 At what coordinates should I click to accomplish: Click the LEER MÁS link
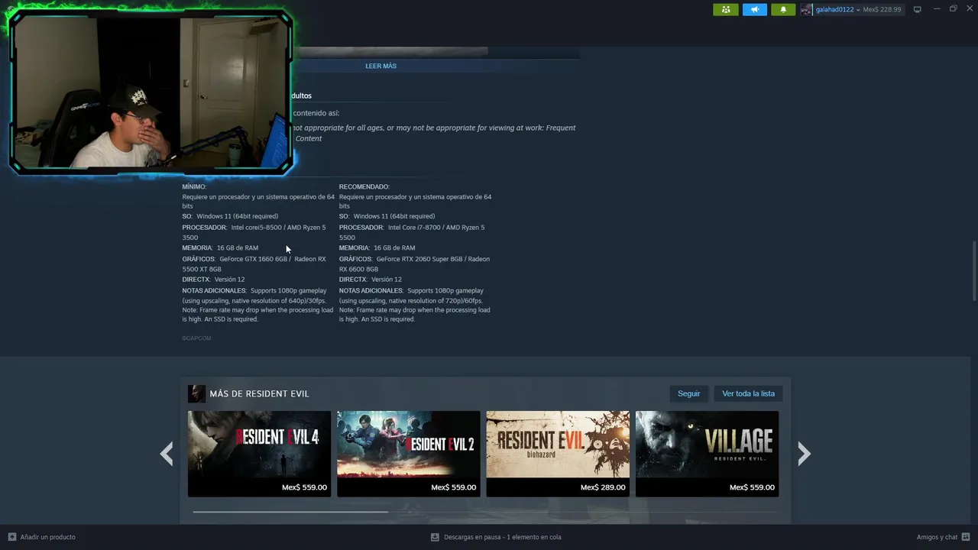click(381, 66)
